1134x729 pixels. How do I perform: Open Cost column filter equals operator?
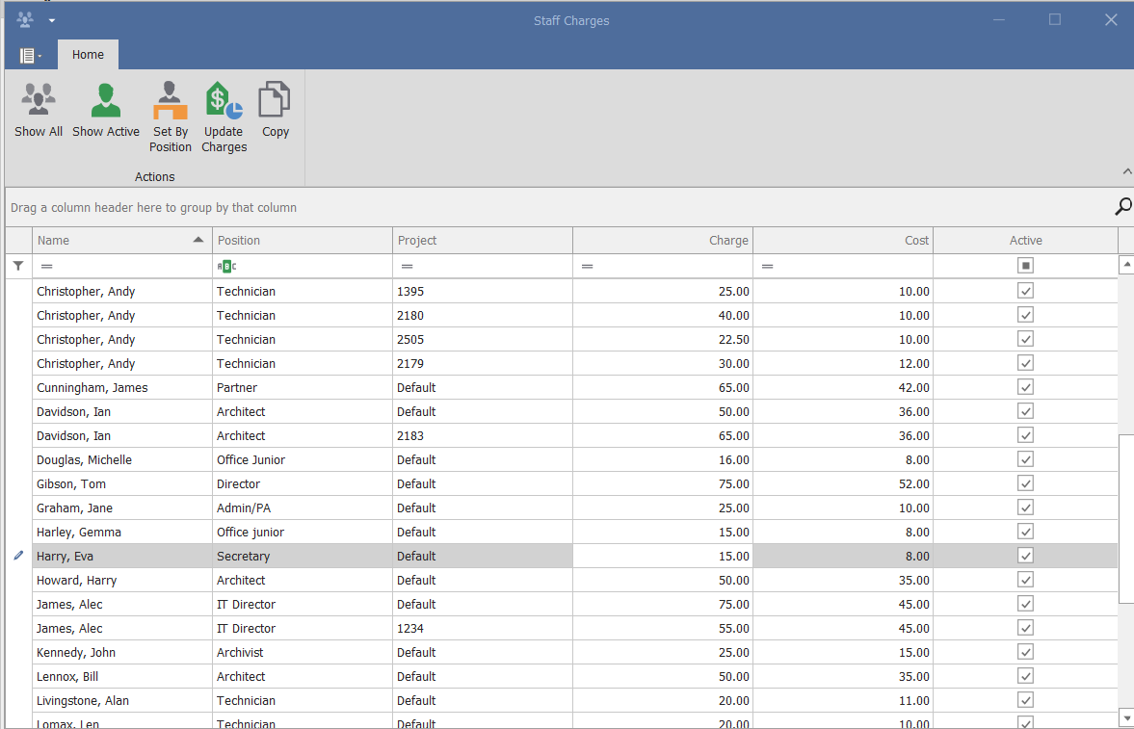(767, 266)
